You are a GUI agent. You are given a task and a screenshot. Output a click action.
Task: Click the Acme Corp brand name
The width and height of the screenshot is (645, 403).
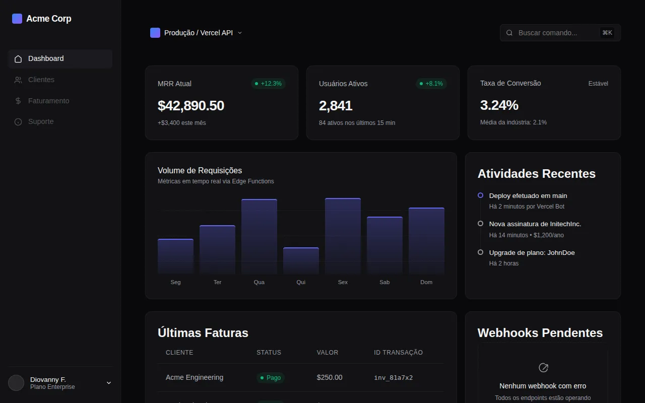click(49, 19)
